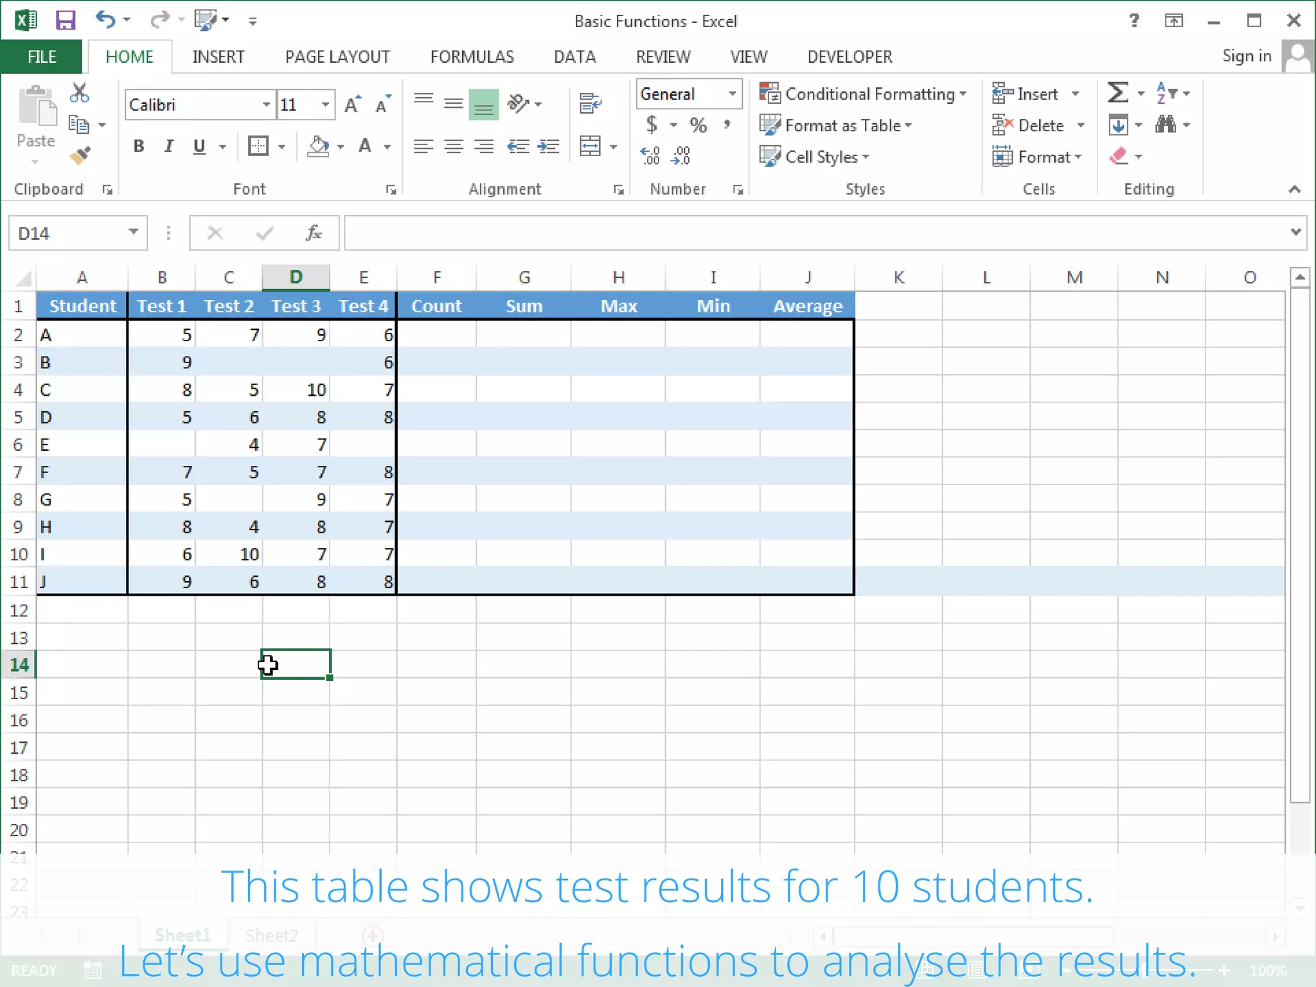Switch to the PAGE LAYOUT tab
This screenshot has width=1316, height=987.
[337, 57]
